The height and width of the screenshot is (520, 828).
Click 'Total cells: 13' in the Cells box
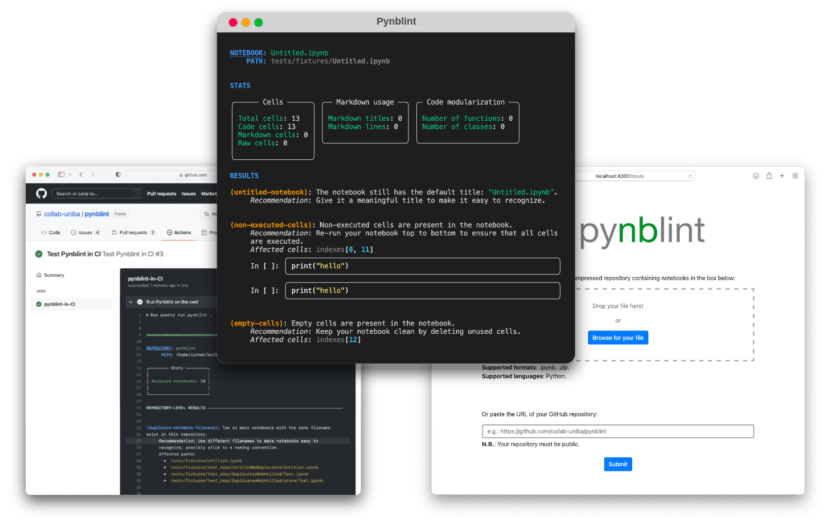click(269, 119)
